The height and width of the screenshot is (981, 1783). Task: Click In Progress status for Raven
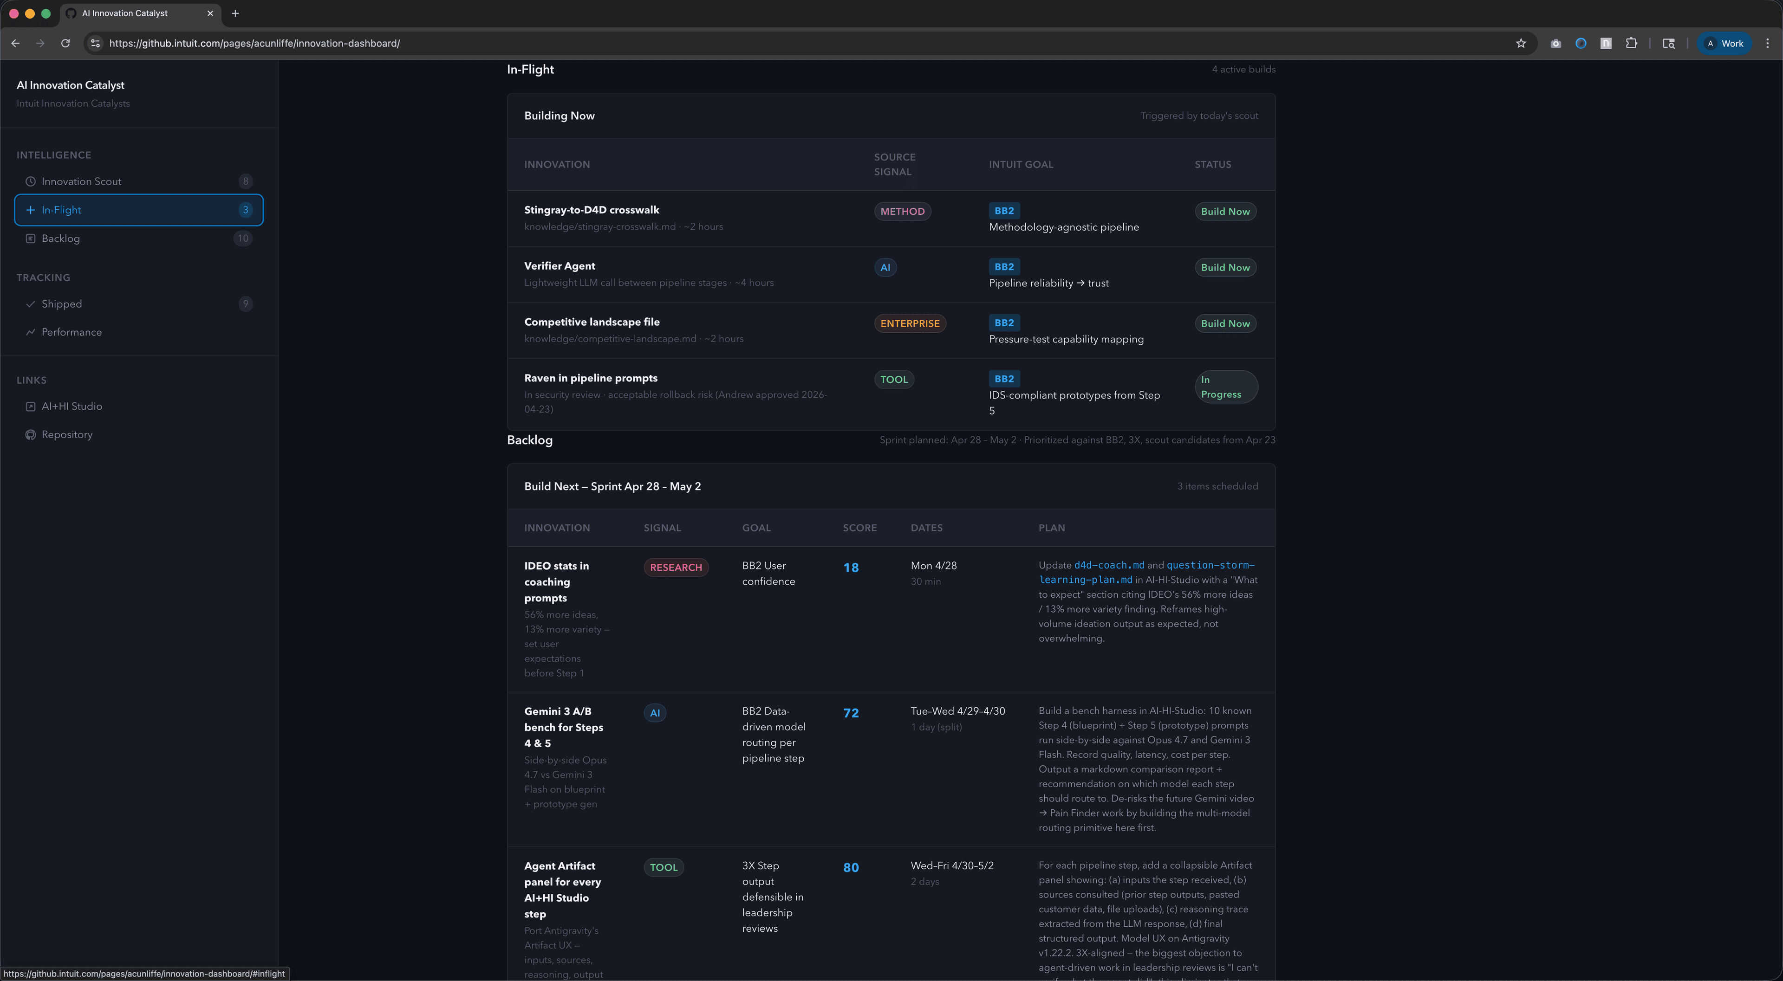[1226, 387]
